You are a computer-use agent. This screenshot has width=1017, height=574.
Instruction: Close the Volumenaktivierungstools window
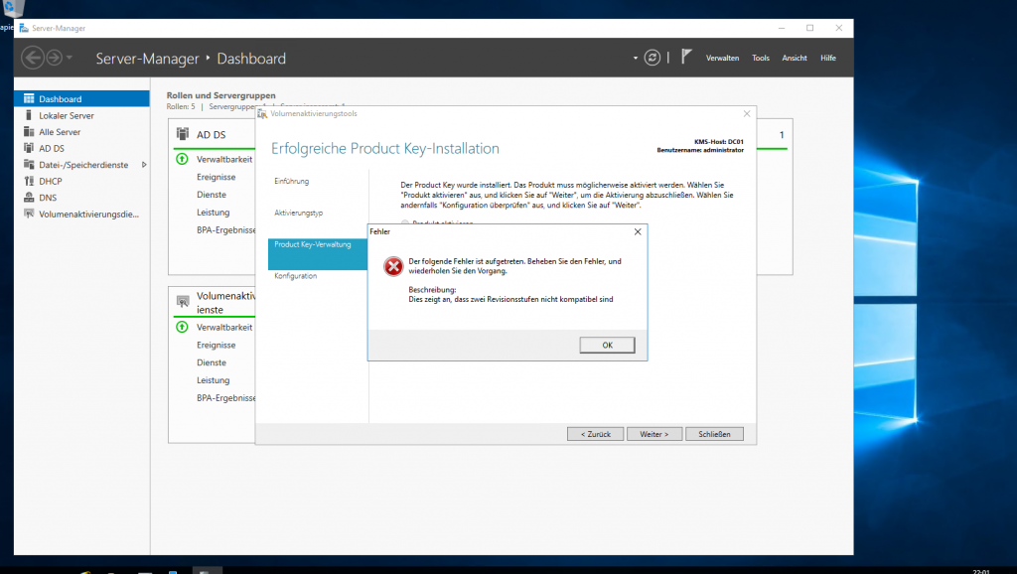coord(747,113)
